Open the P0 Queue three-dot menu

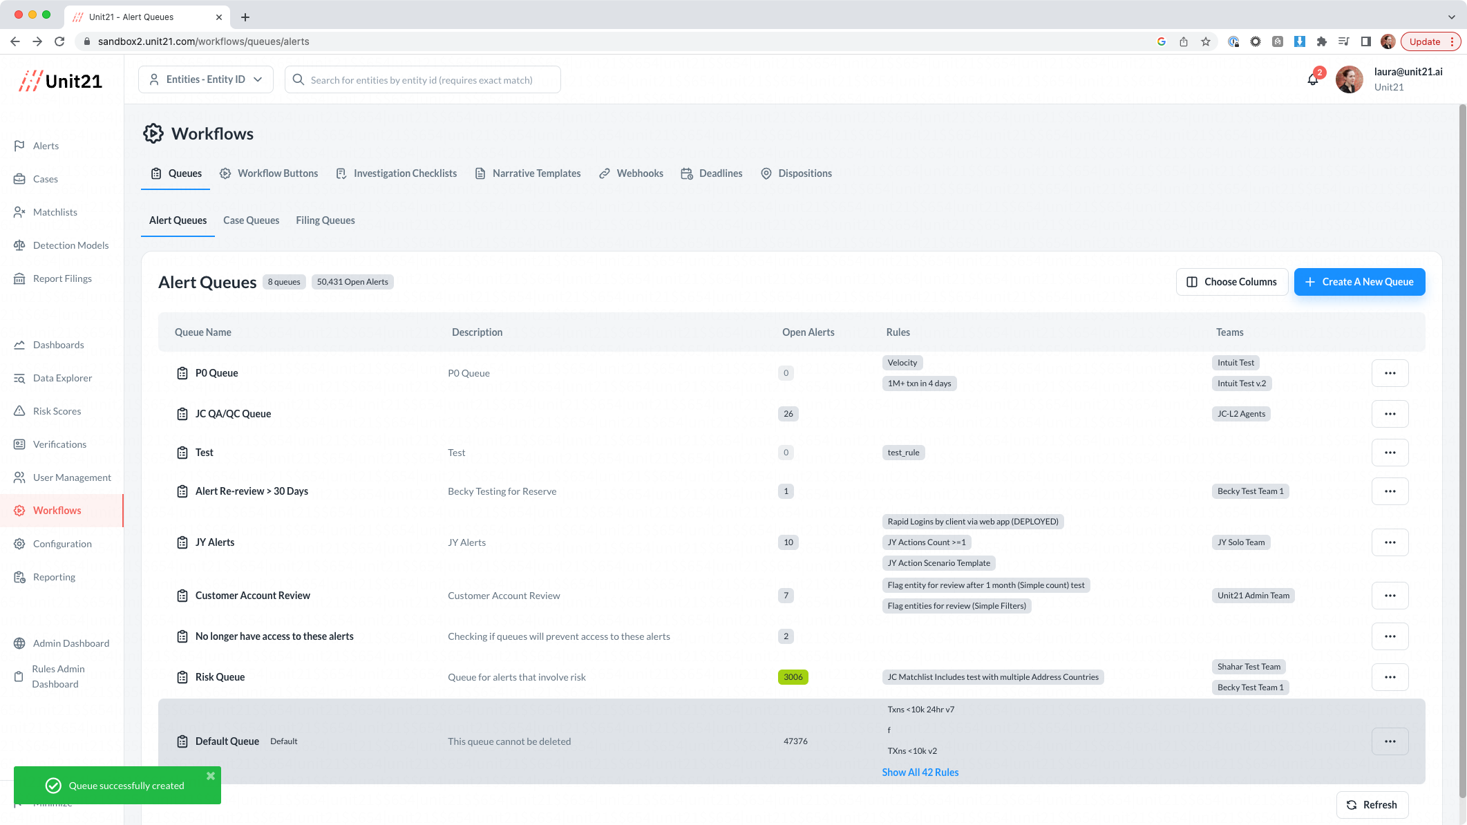point(1390,373)
